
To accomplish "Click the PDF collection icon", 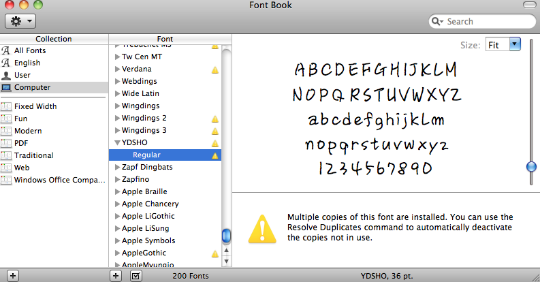I will [6, 143].
